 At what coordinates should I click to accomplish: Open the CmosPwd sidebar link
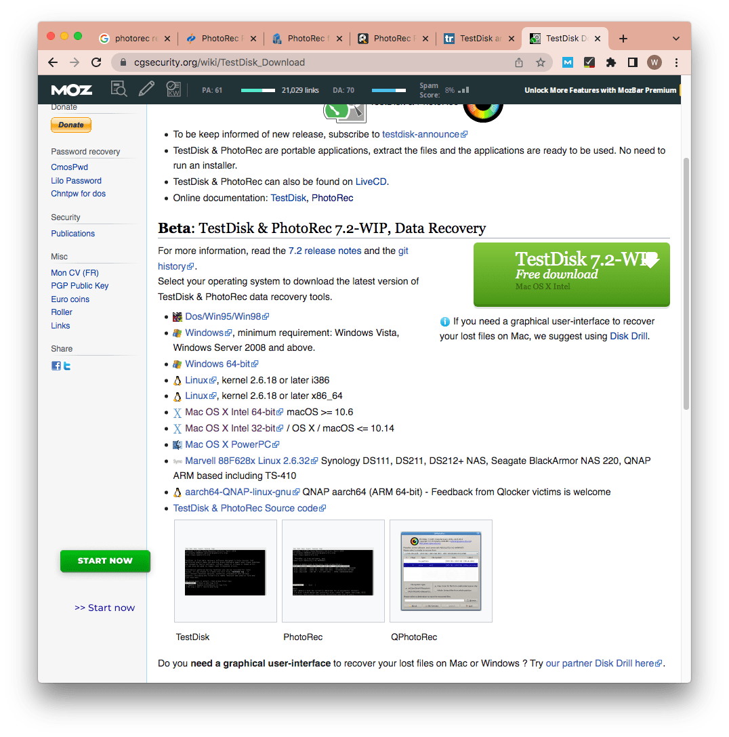(x=70, y=167)
